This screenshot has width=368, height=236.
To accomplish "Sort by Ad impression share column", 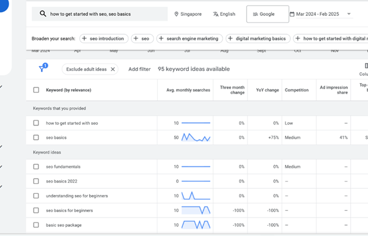I will pos(334,90).
